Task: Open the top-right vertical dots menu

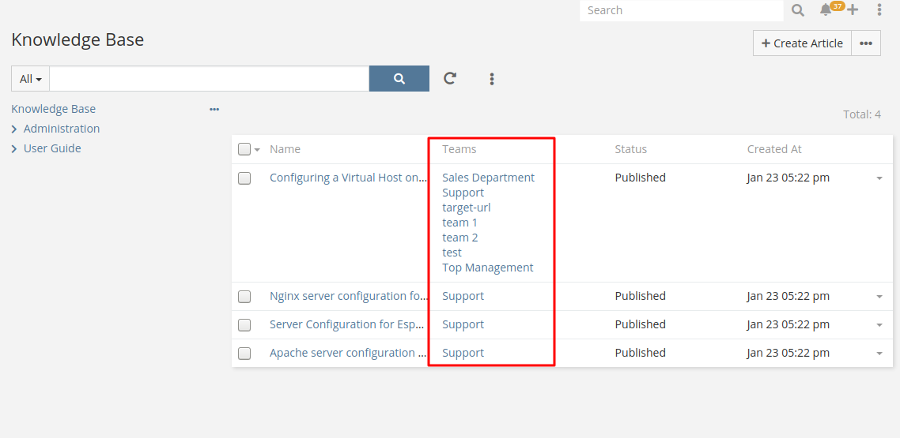Action: pyautogui.click(x=879, y=10)
